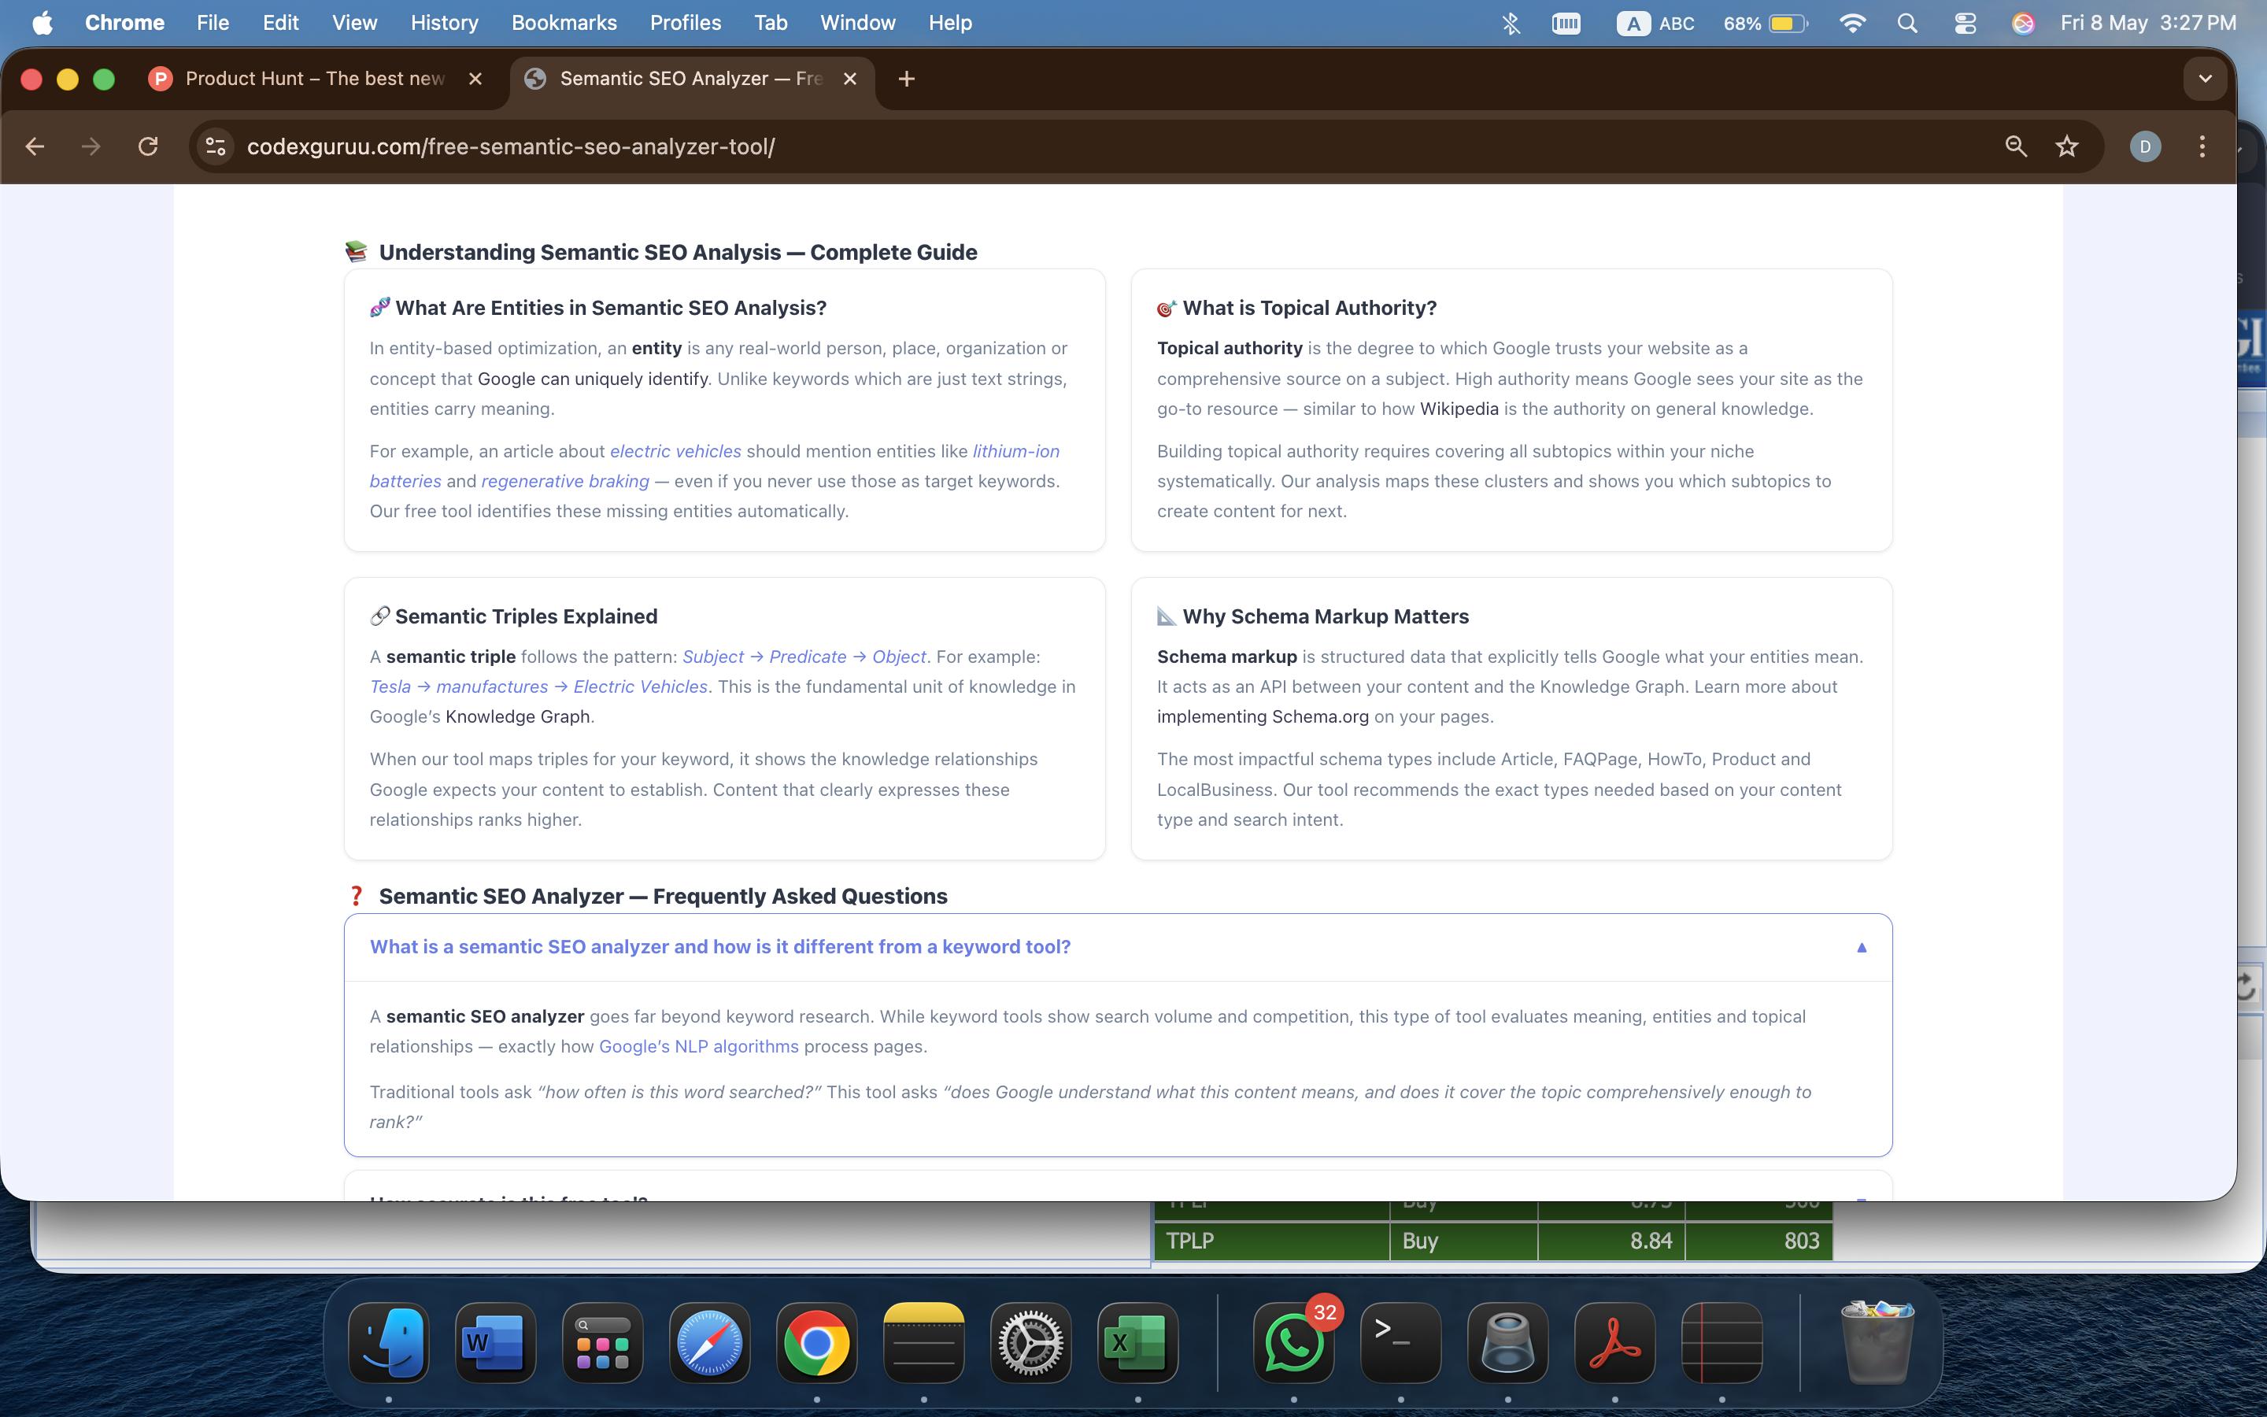
Task: Click the ABC input source indicator
Action: pyautogui.click(x=1655, y=23)
